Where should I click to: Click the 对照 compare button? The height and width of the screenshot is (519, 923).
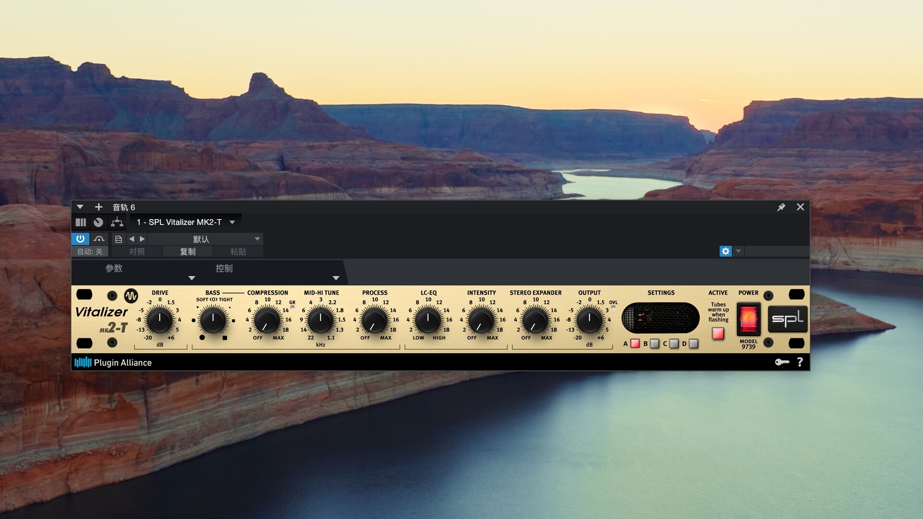click(137, 252)
